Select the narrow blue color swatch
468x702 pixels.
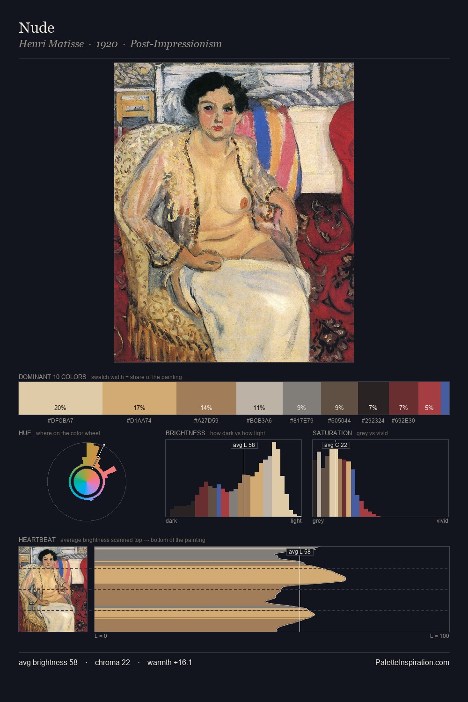[x=445, y=398]
